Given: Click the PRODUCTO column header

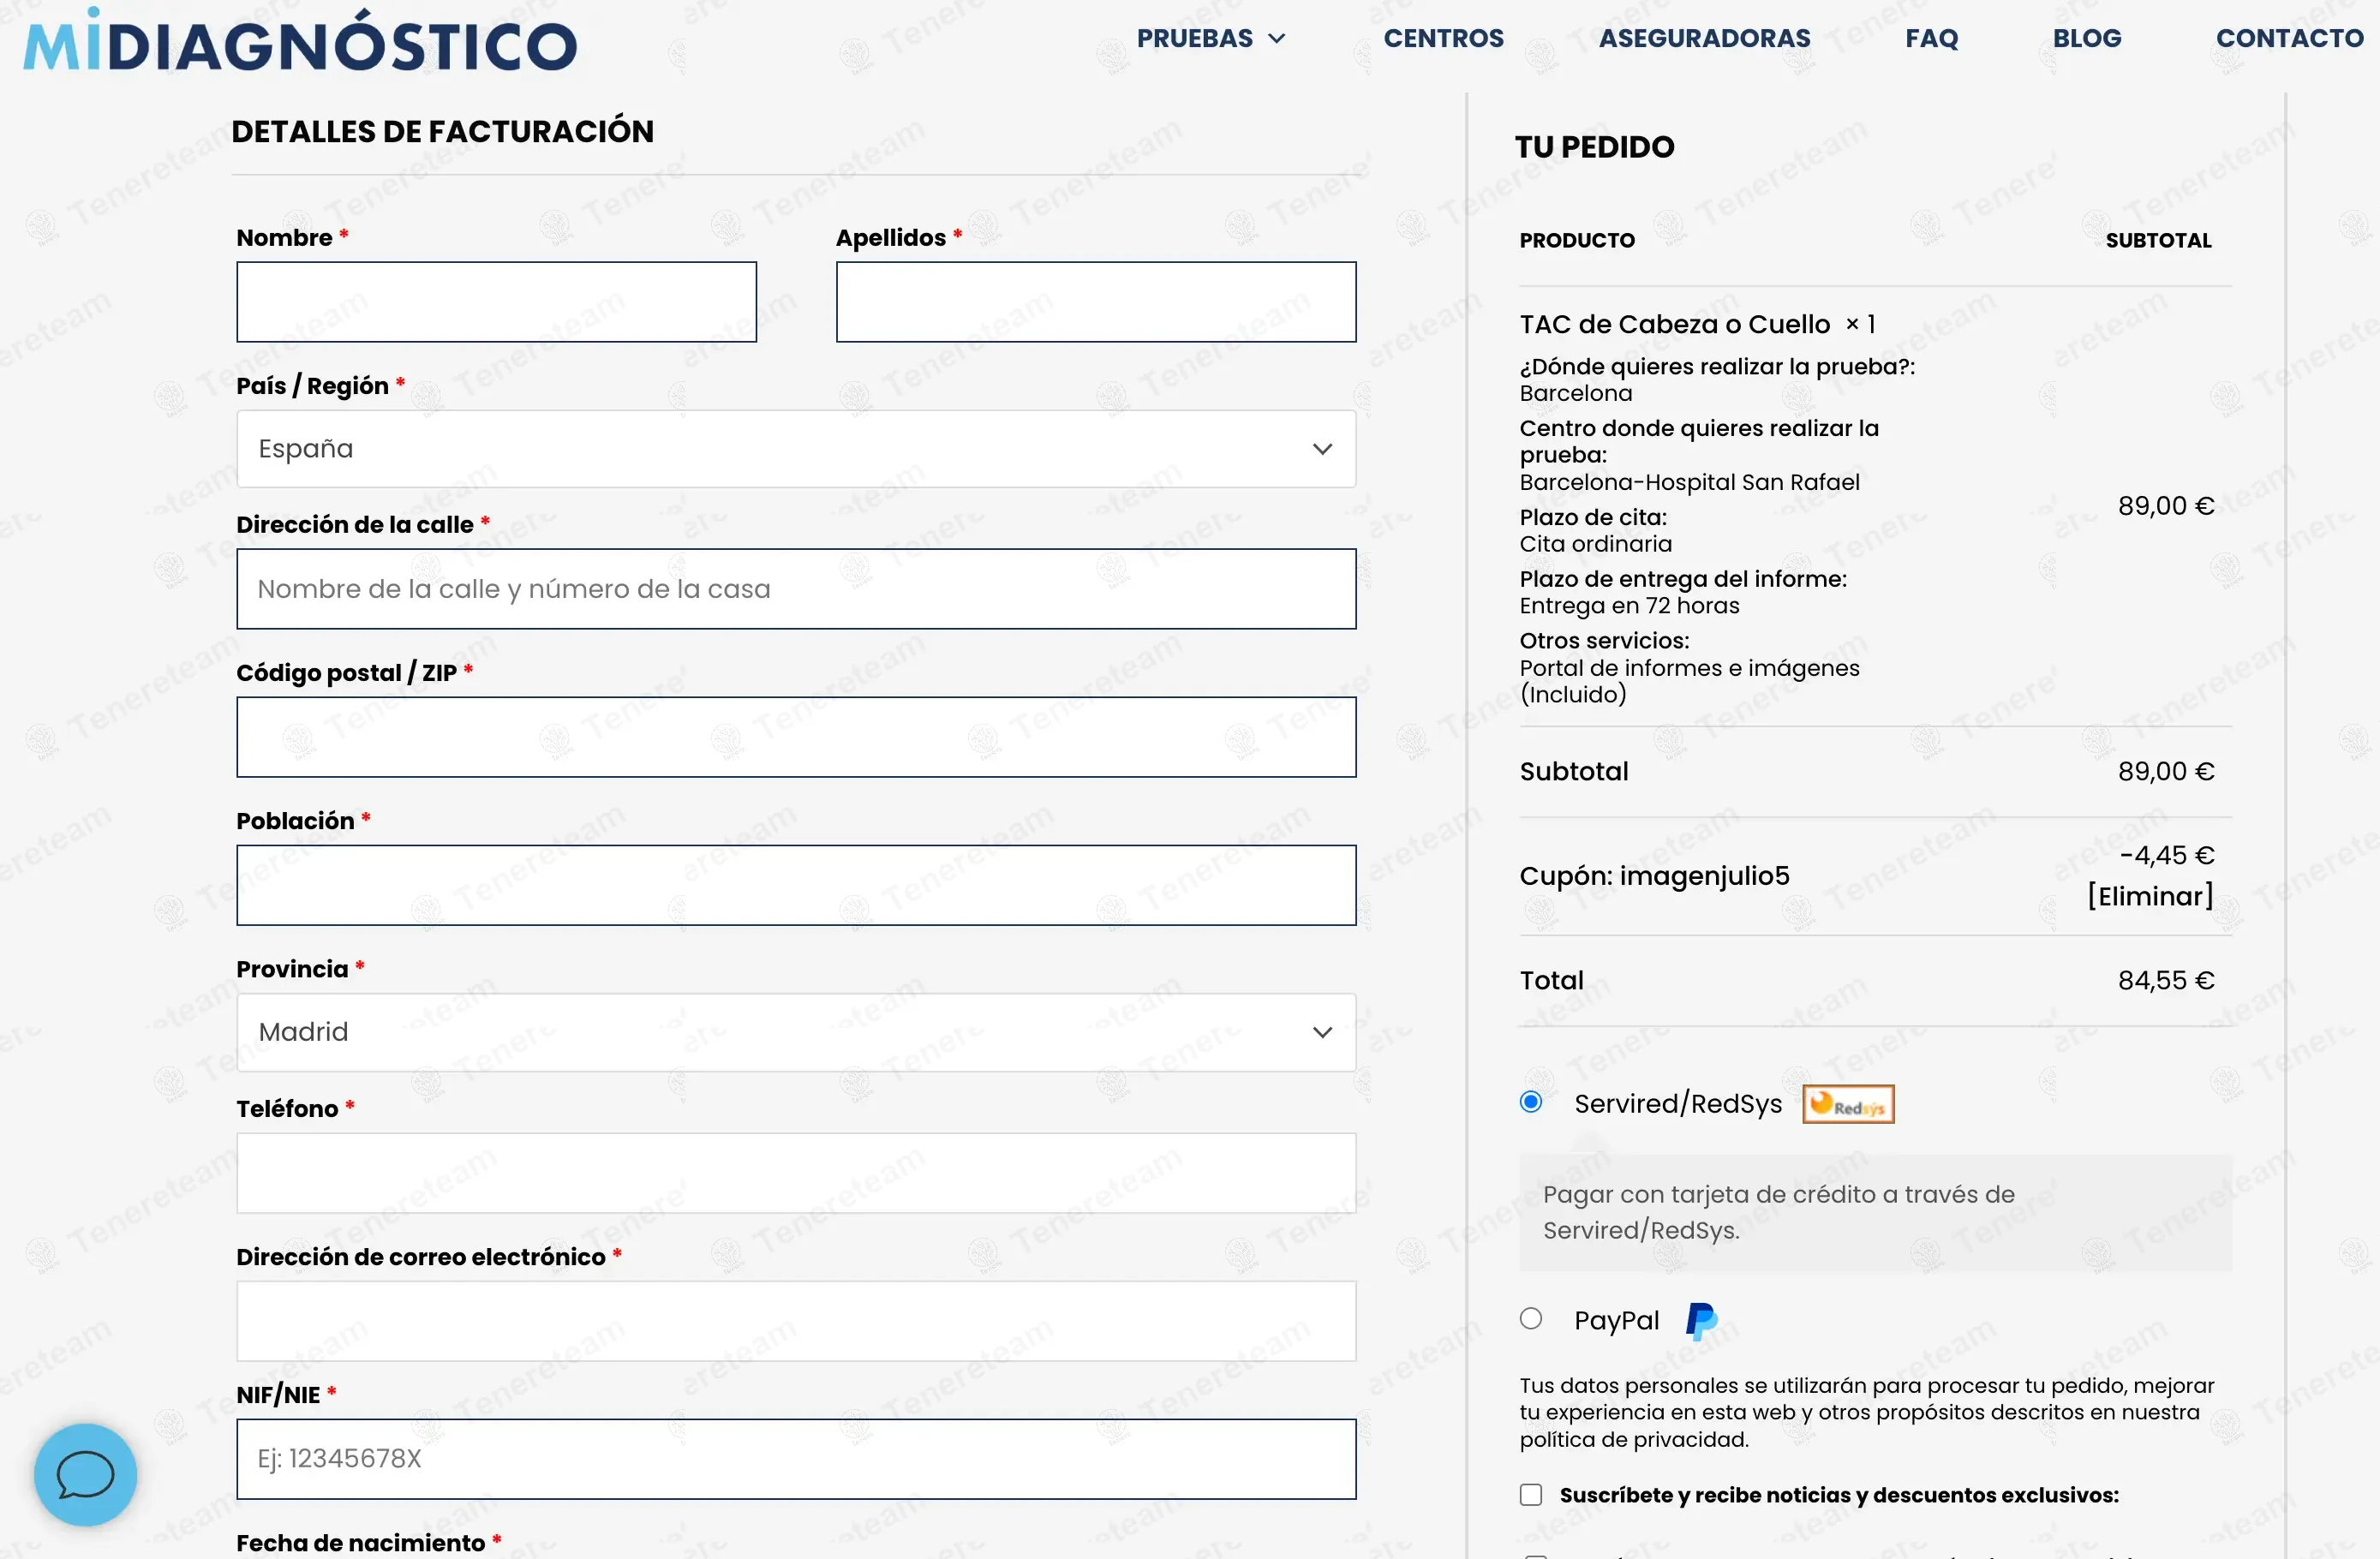Looking at the screenshot, I should [1577, 240].
